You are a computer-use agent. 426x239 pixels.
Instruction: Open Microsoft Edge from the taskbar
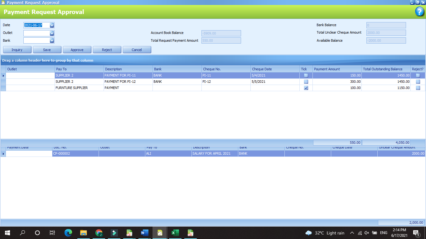tap(68, 232)
